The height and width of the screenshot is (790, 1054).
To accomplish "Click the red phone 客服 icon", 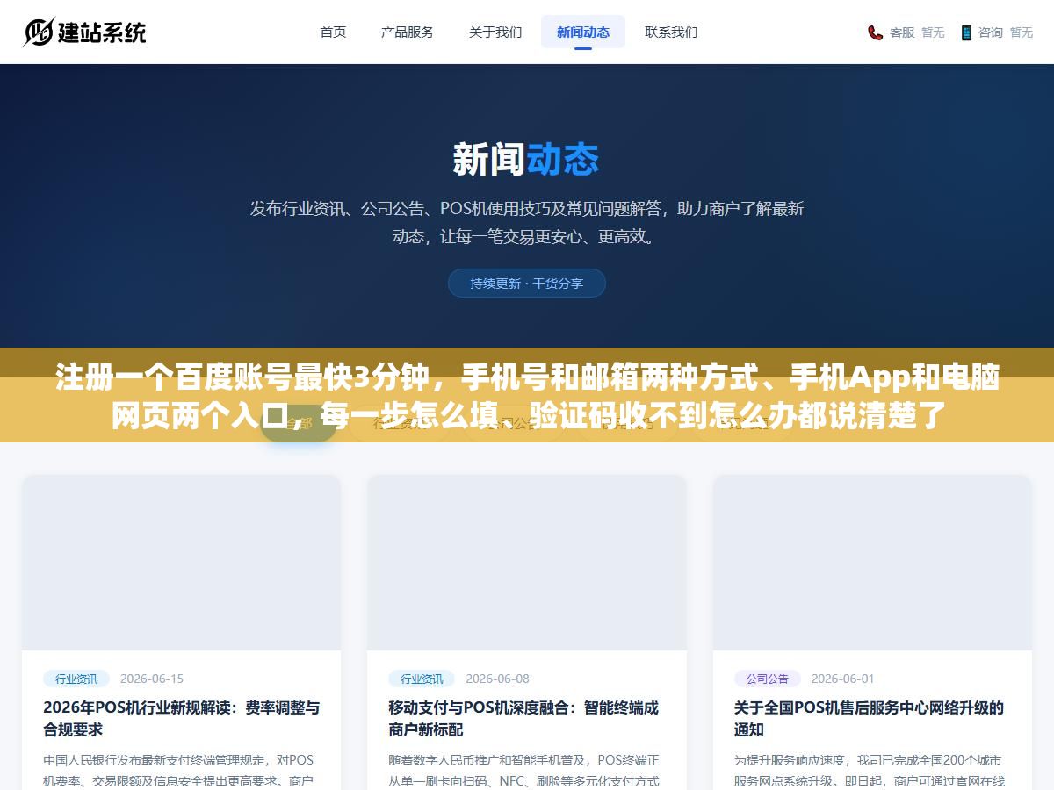I will coord(876,32).
